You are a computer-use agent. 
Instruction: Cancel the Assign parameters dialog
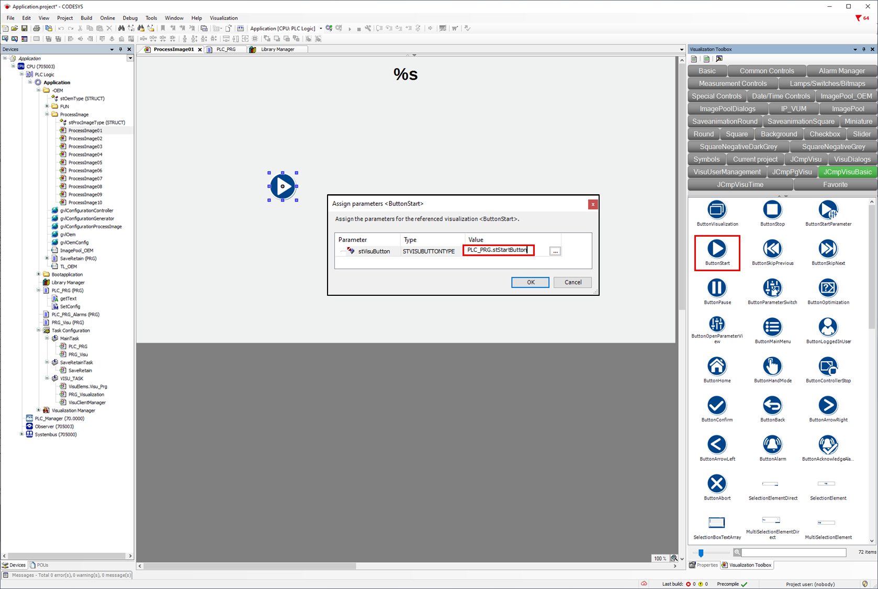(x=572, y=282)
